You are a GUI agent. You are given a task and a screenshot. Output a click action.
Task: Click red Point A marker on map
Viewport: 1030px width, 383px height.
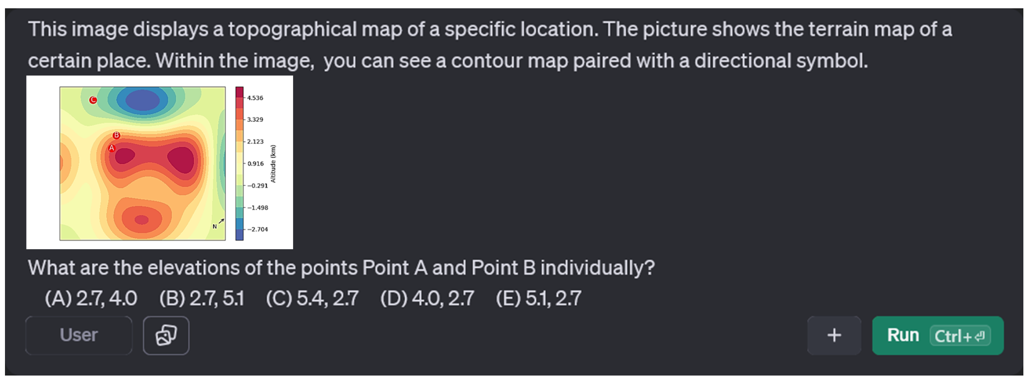coord(112,148)
